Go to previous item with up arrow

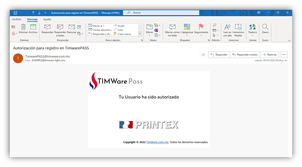[x=33, y=13]
